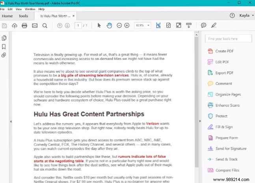Open the Organize Pages tool
The height and width of the screenshot is (183, 255).
(224, 94)
